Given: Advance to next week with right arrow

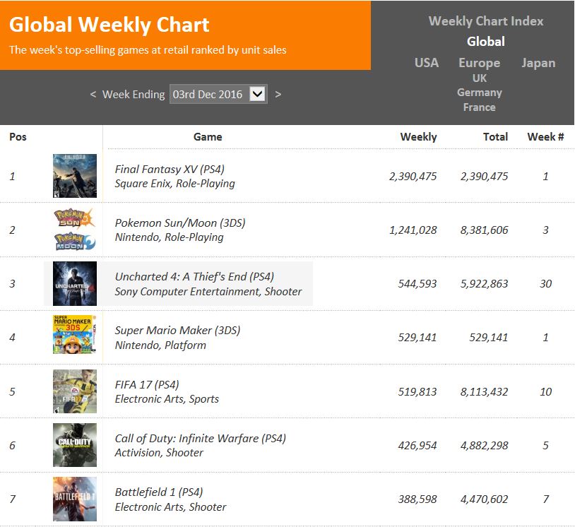Looking at the screenshot, I should (278, 94).
